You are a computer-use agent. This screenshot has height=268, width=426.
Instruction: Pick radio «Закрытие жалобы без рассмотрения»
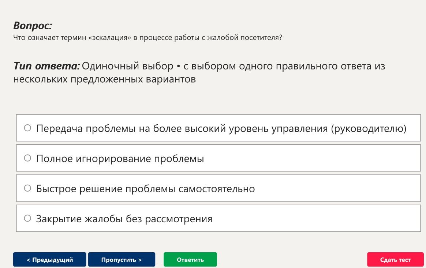click(x=27, y=218)
